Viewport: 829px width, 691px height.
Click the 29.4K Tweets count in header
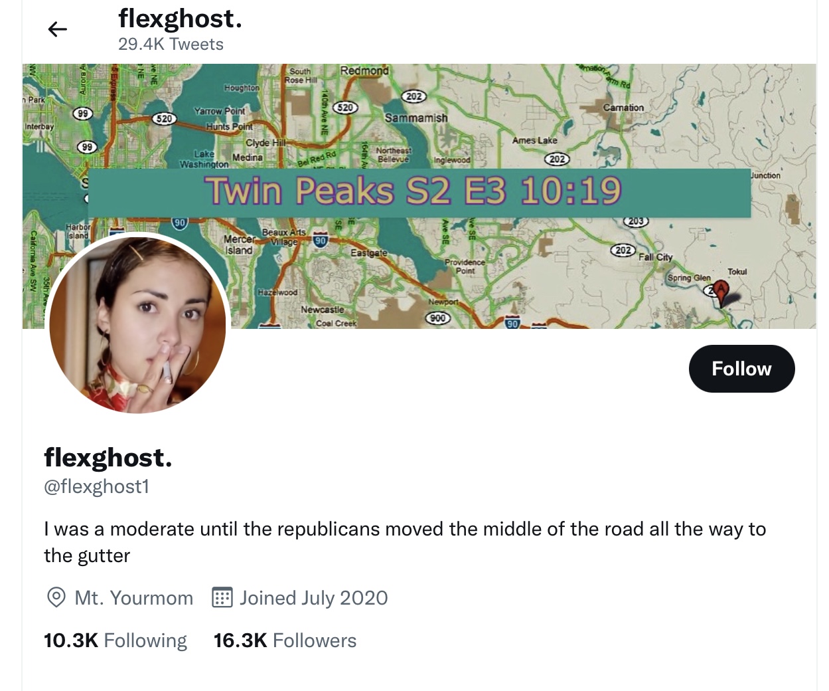point(171,45)
